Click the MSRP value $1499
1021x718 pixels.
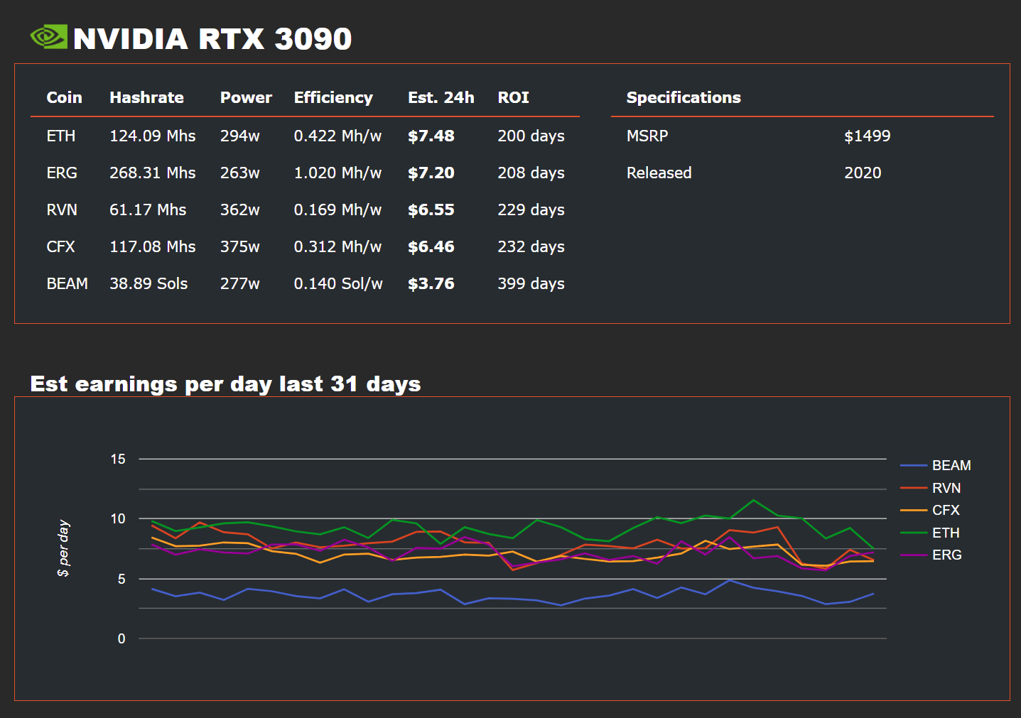868,136
